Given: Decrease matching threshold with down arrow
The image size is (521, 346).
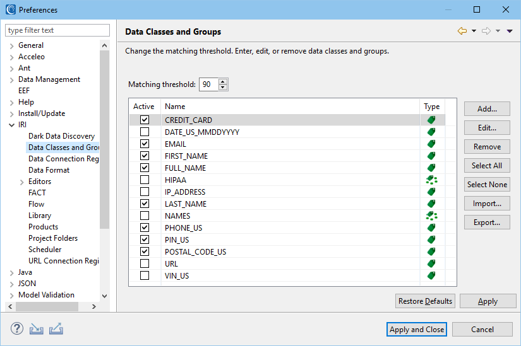Looking at the screenshot, I should pos(223,87).
